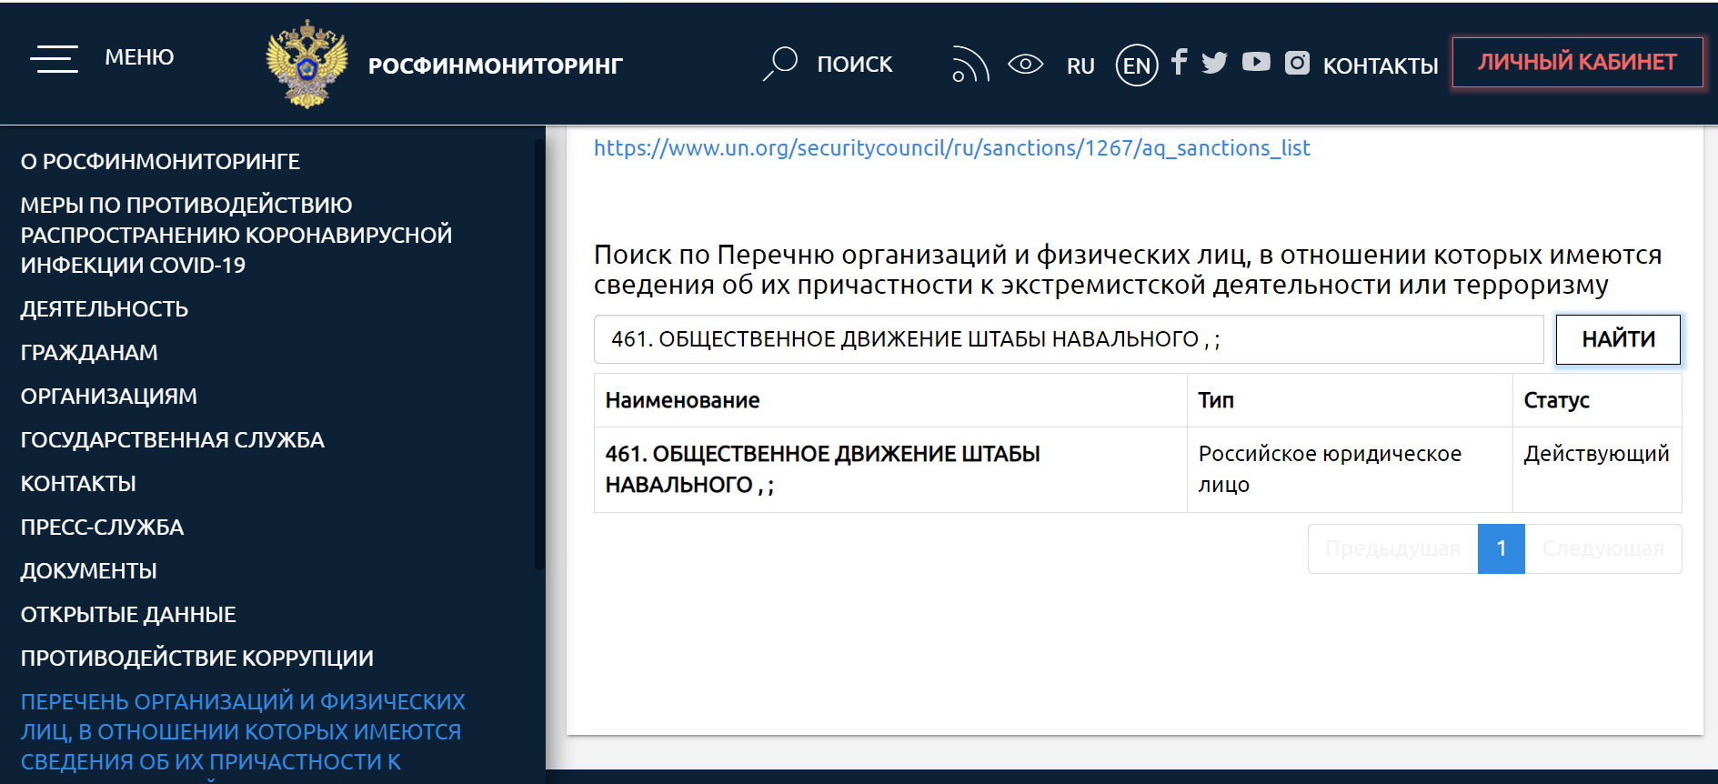Screen dimensions: 1718x784
Task: Open the COVID-19 measures sidebar item
Action: point(236,235)
